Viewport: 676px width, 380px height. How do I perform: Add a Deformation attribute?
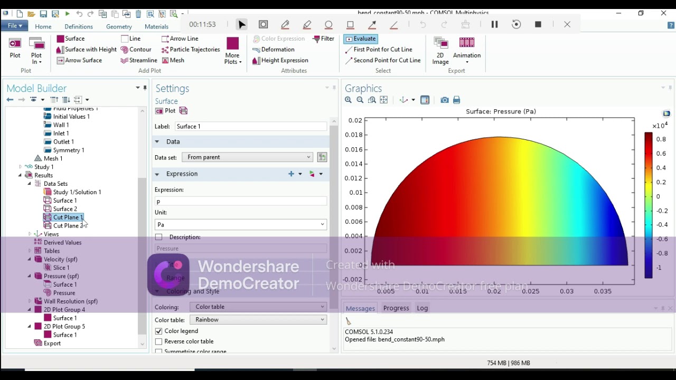pos(274,50)
